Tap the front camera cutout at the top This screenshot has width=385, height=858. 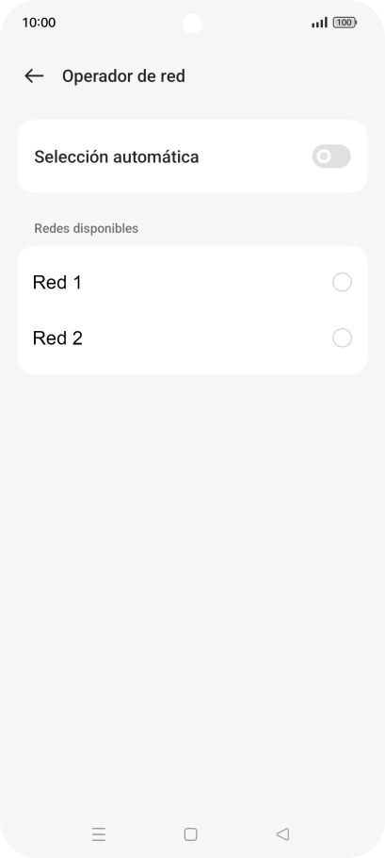point(192,24)
